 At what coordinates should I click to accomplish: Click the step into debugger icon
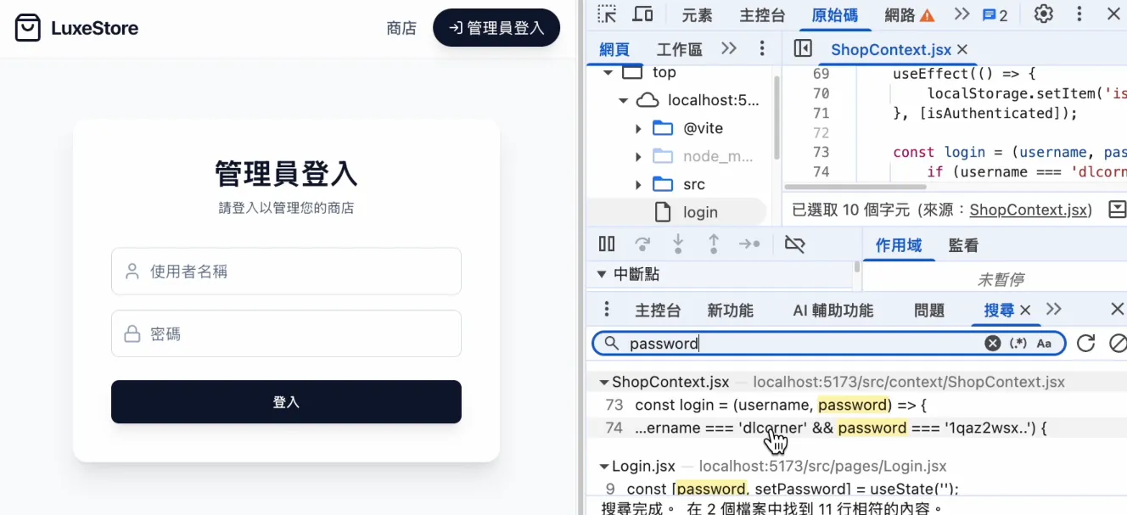pyautogui.click(x=678, y=244)
